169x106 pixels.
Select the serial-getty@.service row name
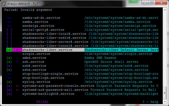coord(43,30)
